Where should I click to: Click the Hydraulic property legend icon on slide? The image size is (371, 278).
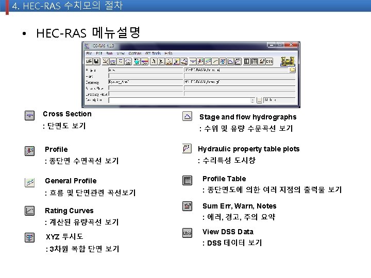point(187,148)
